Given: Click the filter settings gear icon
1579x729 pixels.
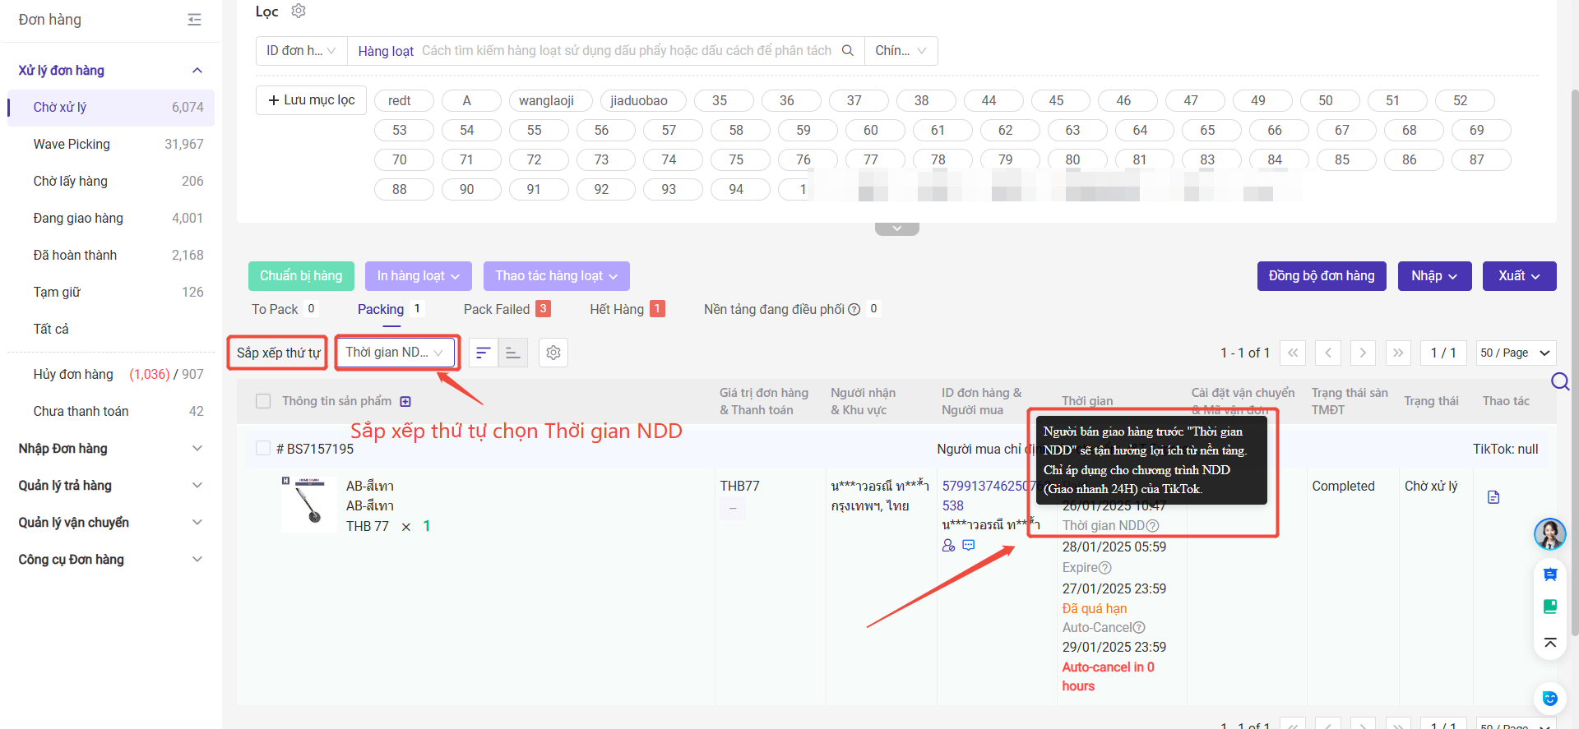Looking at the screenshot, I should click(299, 11).
